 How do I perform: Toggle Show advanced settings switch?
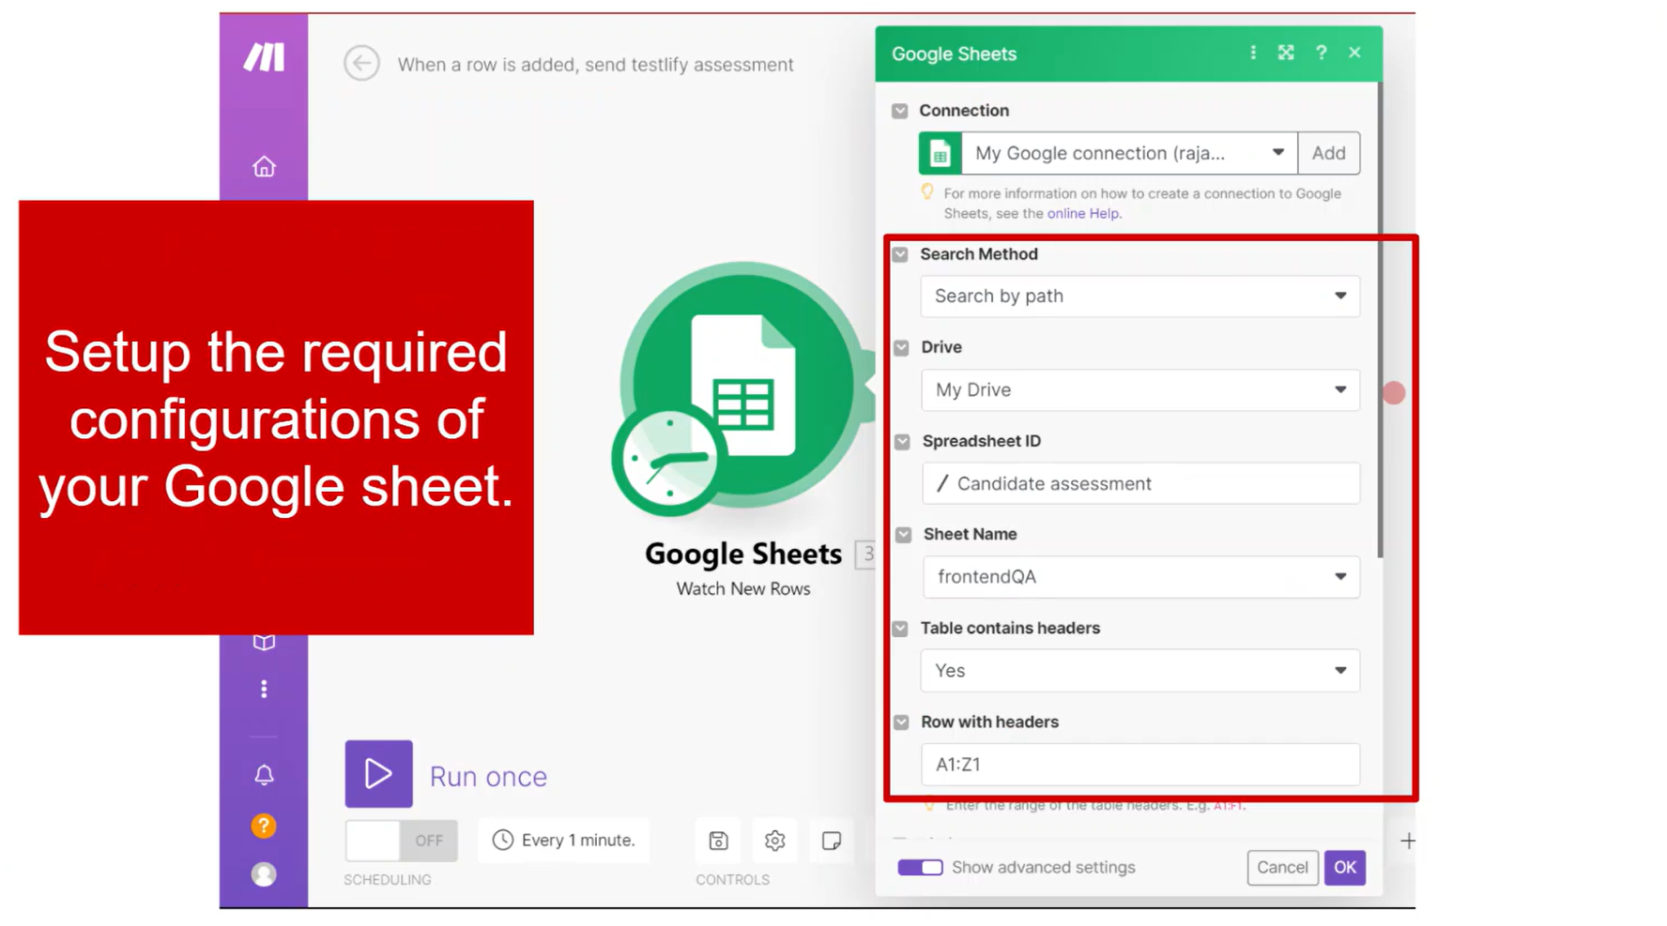(920, 867)
